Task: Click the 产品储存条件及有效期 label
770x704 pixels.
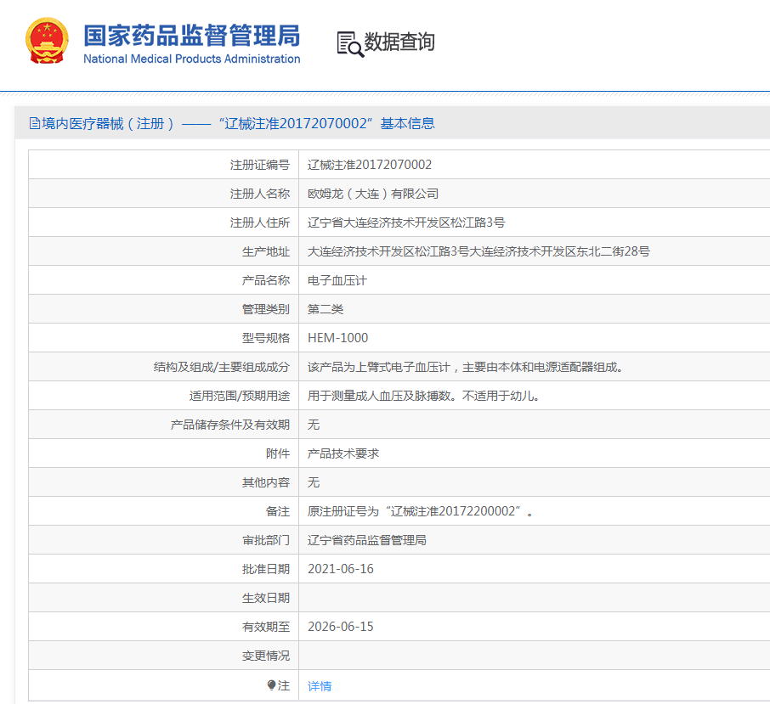Action: [x=229, y=425]
